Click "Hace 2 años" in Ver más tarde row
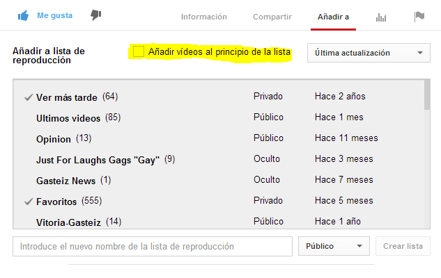The width and height of the screenshot is (441, 278). 340,96
